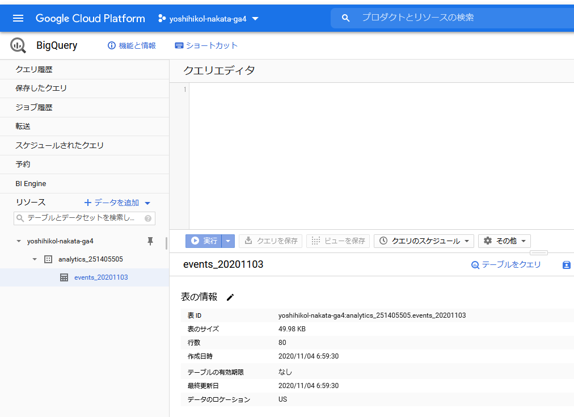The image size is (574, 417).
Task: Click the 表 ID value text
Action: 372,315
